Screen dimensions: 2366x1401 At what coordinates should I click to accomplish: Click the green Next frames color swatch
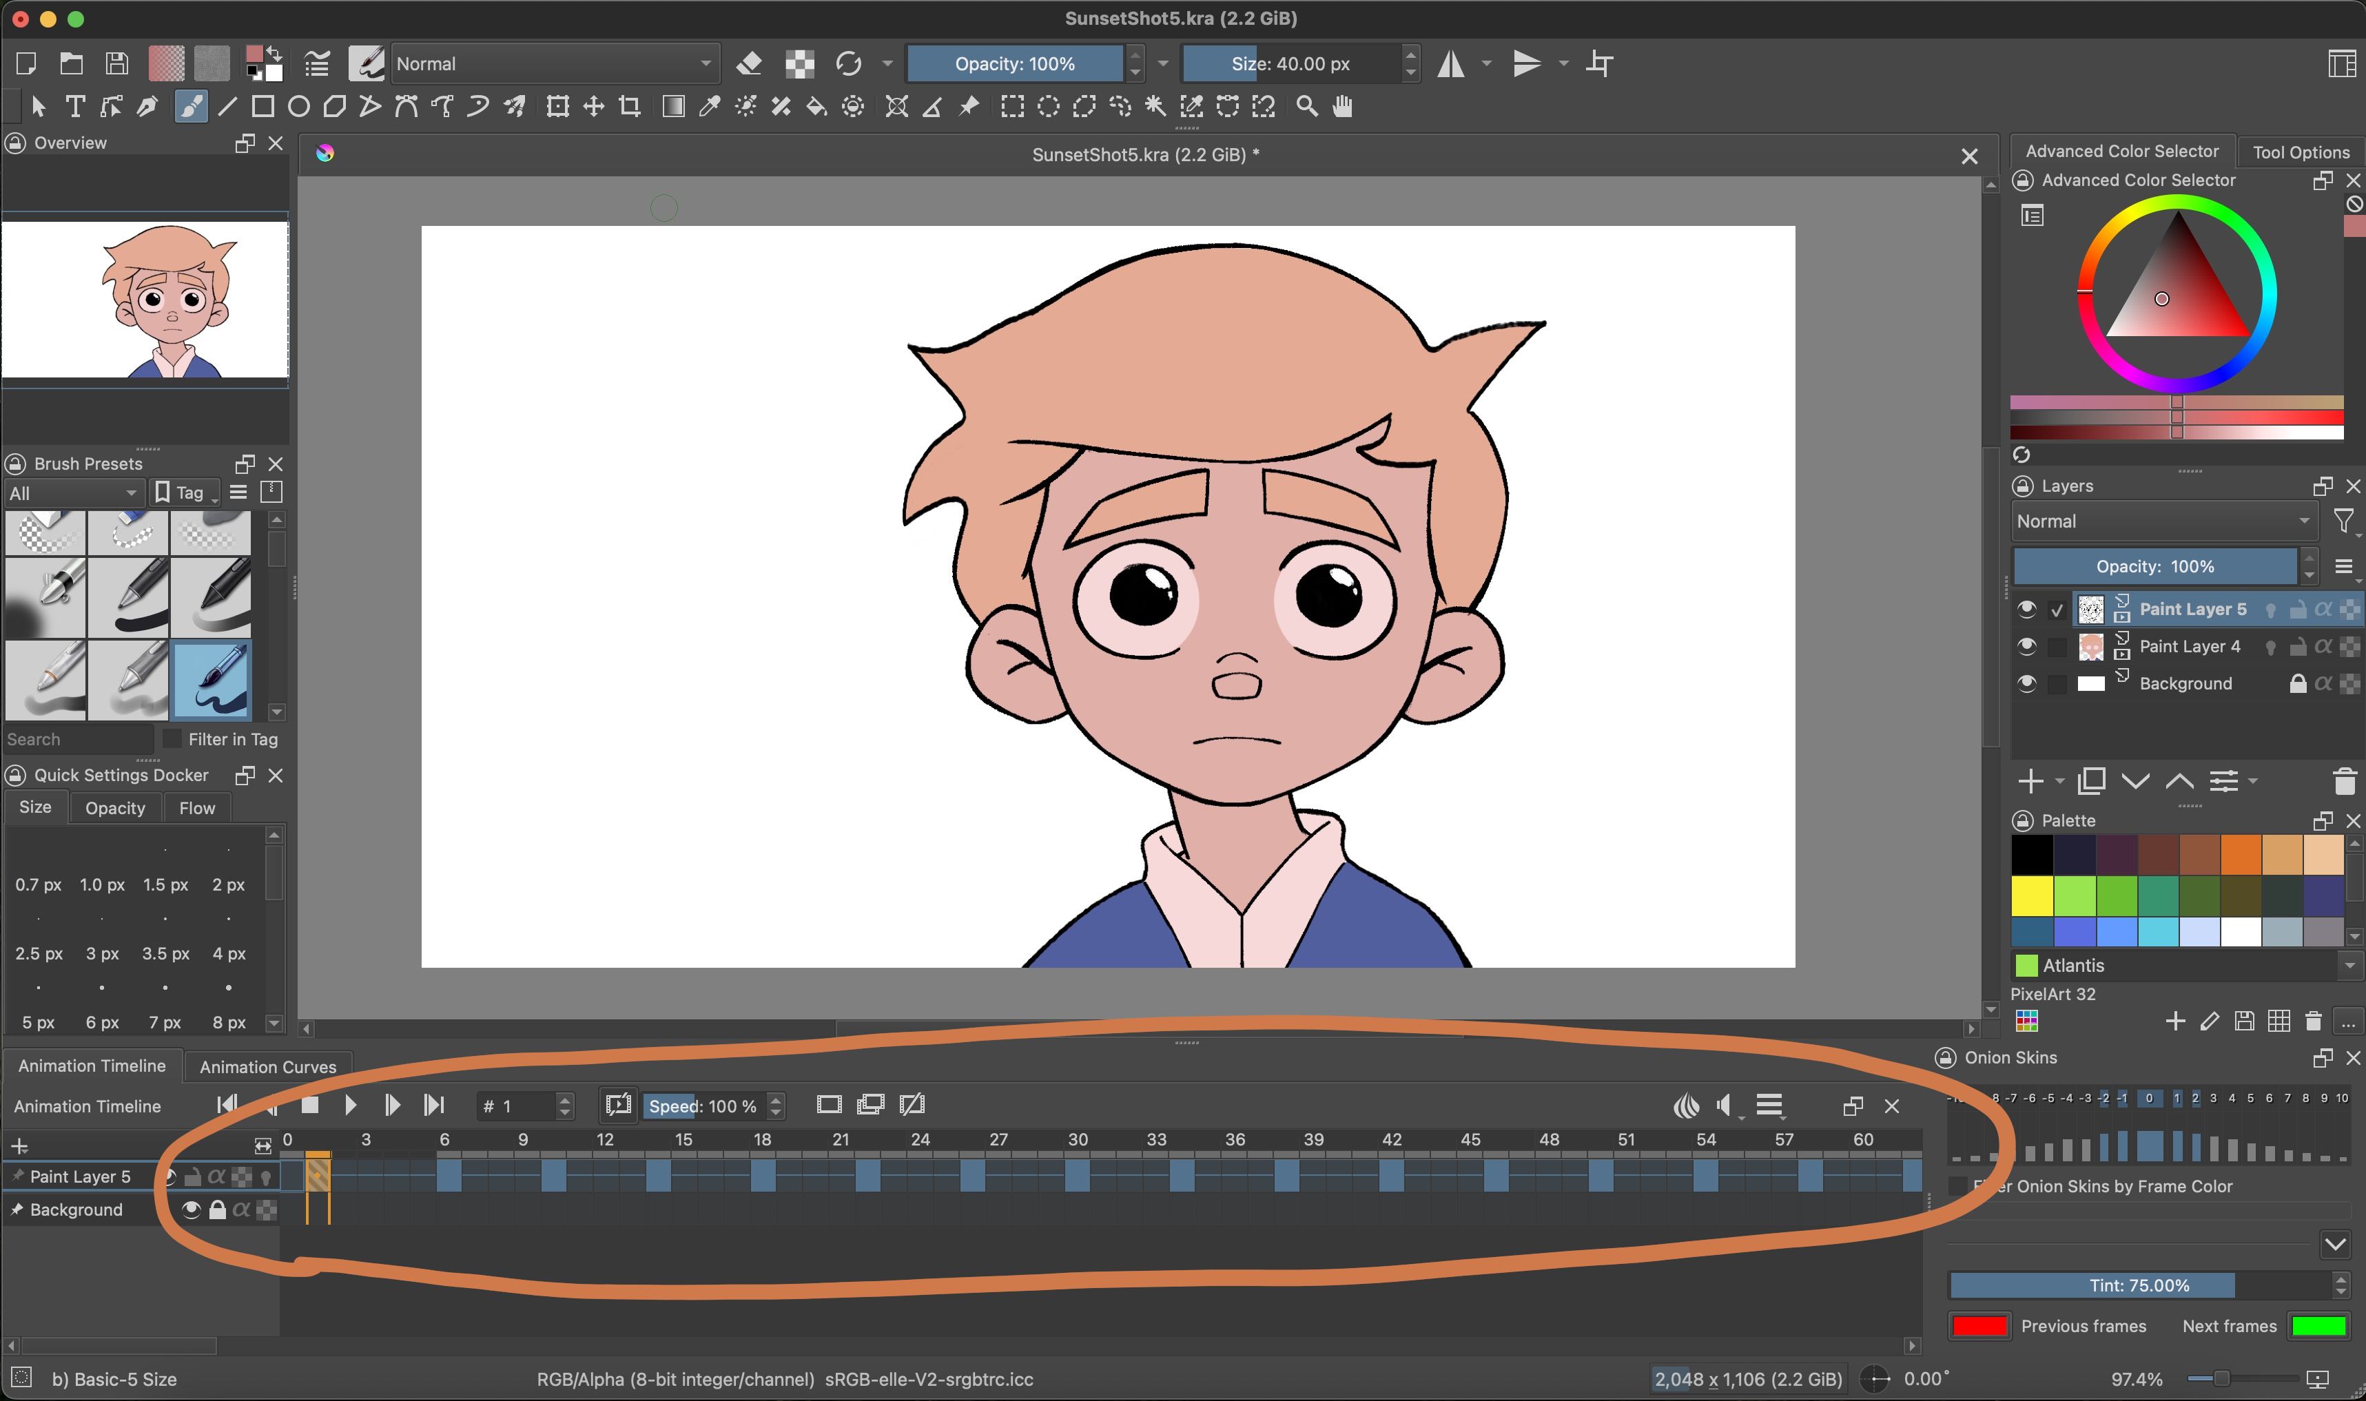pos(2318,1325)
